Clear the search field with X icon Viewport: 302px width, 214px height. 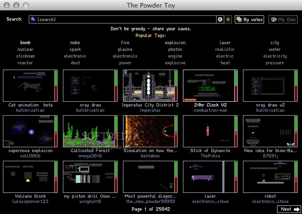point(220,20)
